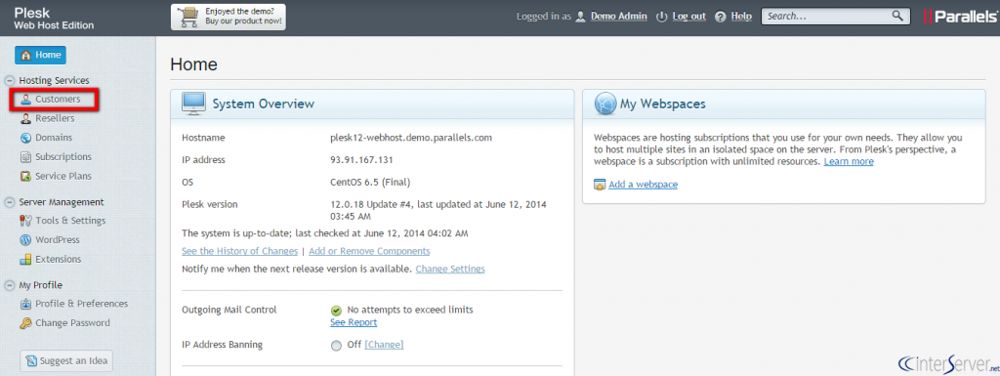
Task: Click the Parallels logo
Action: 961,18
